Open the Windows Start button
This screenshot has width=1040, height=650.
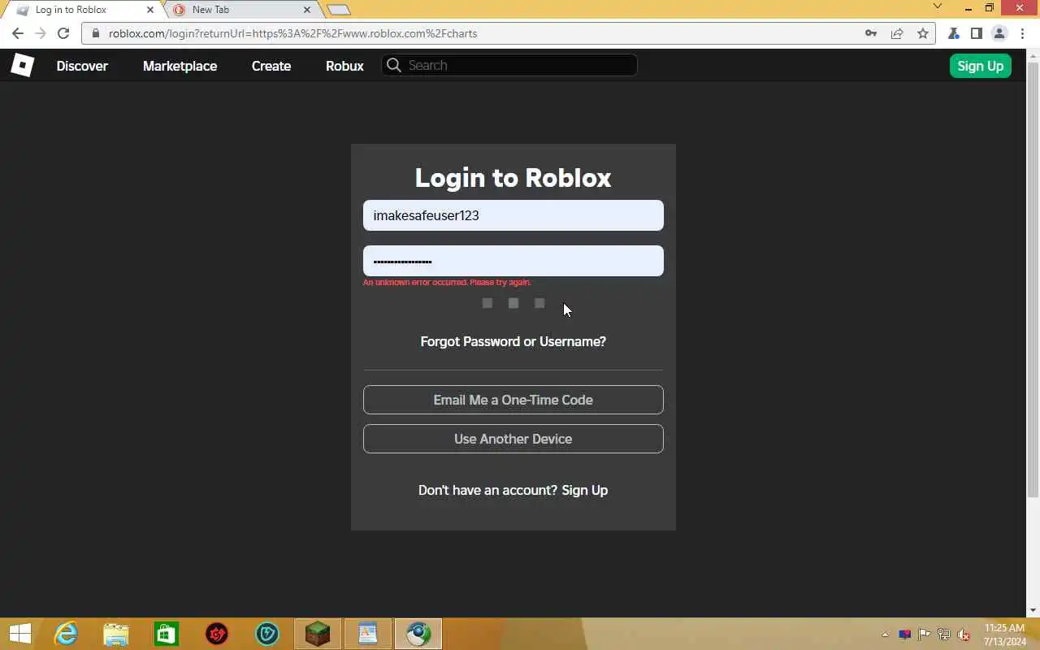pos(19,634)
